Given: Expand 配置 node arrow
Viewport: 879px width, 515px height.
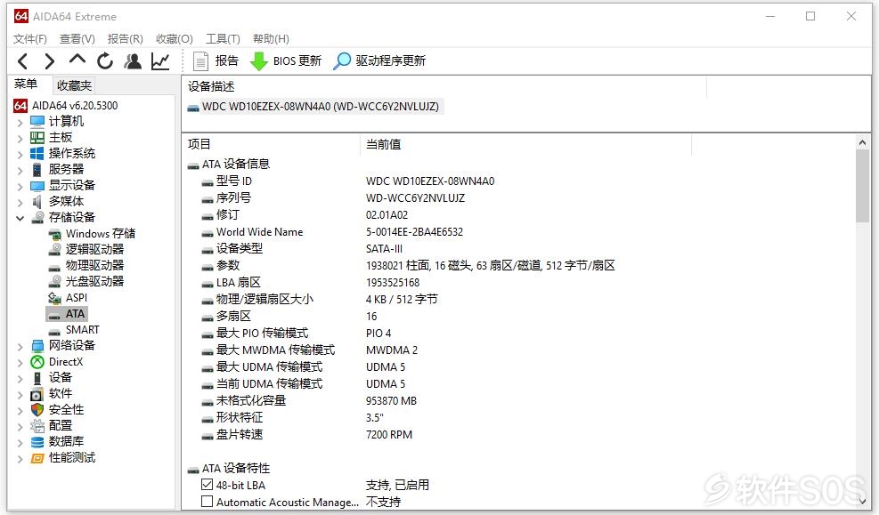Looking at the screenshot, I should 20,426.
